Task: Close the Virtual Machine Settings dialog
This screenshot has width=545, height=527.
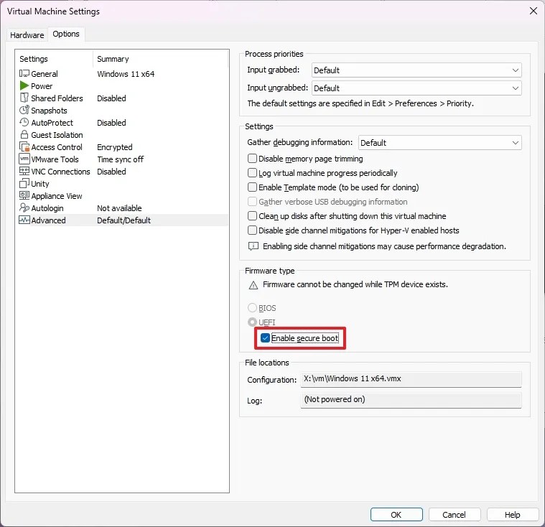Action: click(534, 11)
